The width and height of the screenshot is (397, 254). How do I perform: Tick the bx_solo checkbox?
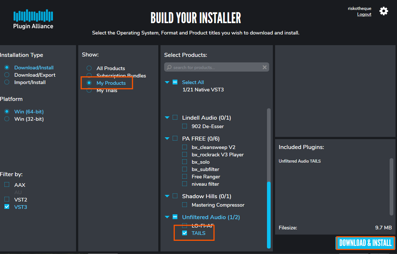tap(185, 162)
